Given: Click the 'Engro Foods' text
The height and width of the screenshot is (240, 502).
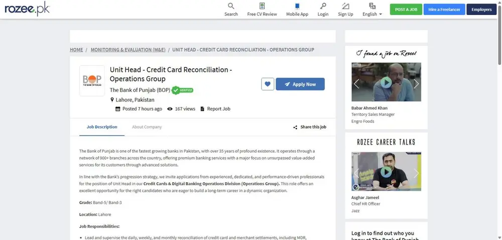Looking at the screenshot, I should coord(363,122).
